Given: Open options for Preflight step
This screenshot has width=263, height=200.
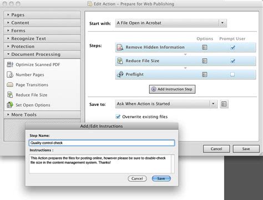Looking at the screenshot, I should [205, 74].
